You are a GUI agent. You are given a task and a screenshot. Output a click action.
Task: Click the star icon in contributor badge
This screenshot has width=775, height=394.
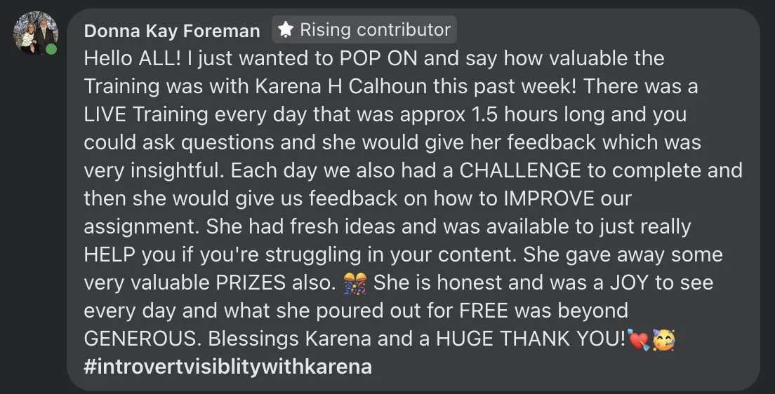(286, 29)
